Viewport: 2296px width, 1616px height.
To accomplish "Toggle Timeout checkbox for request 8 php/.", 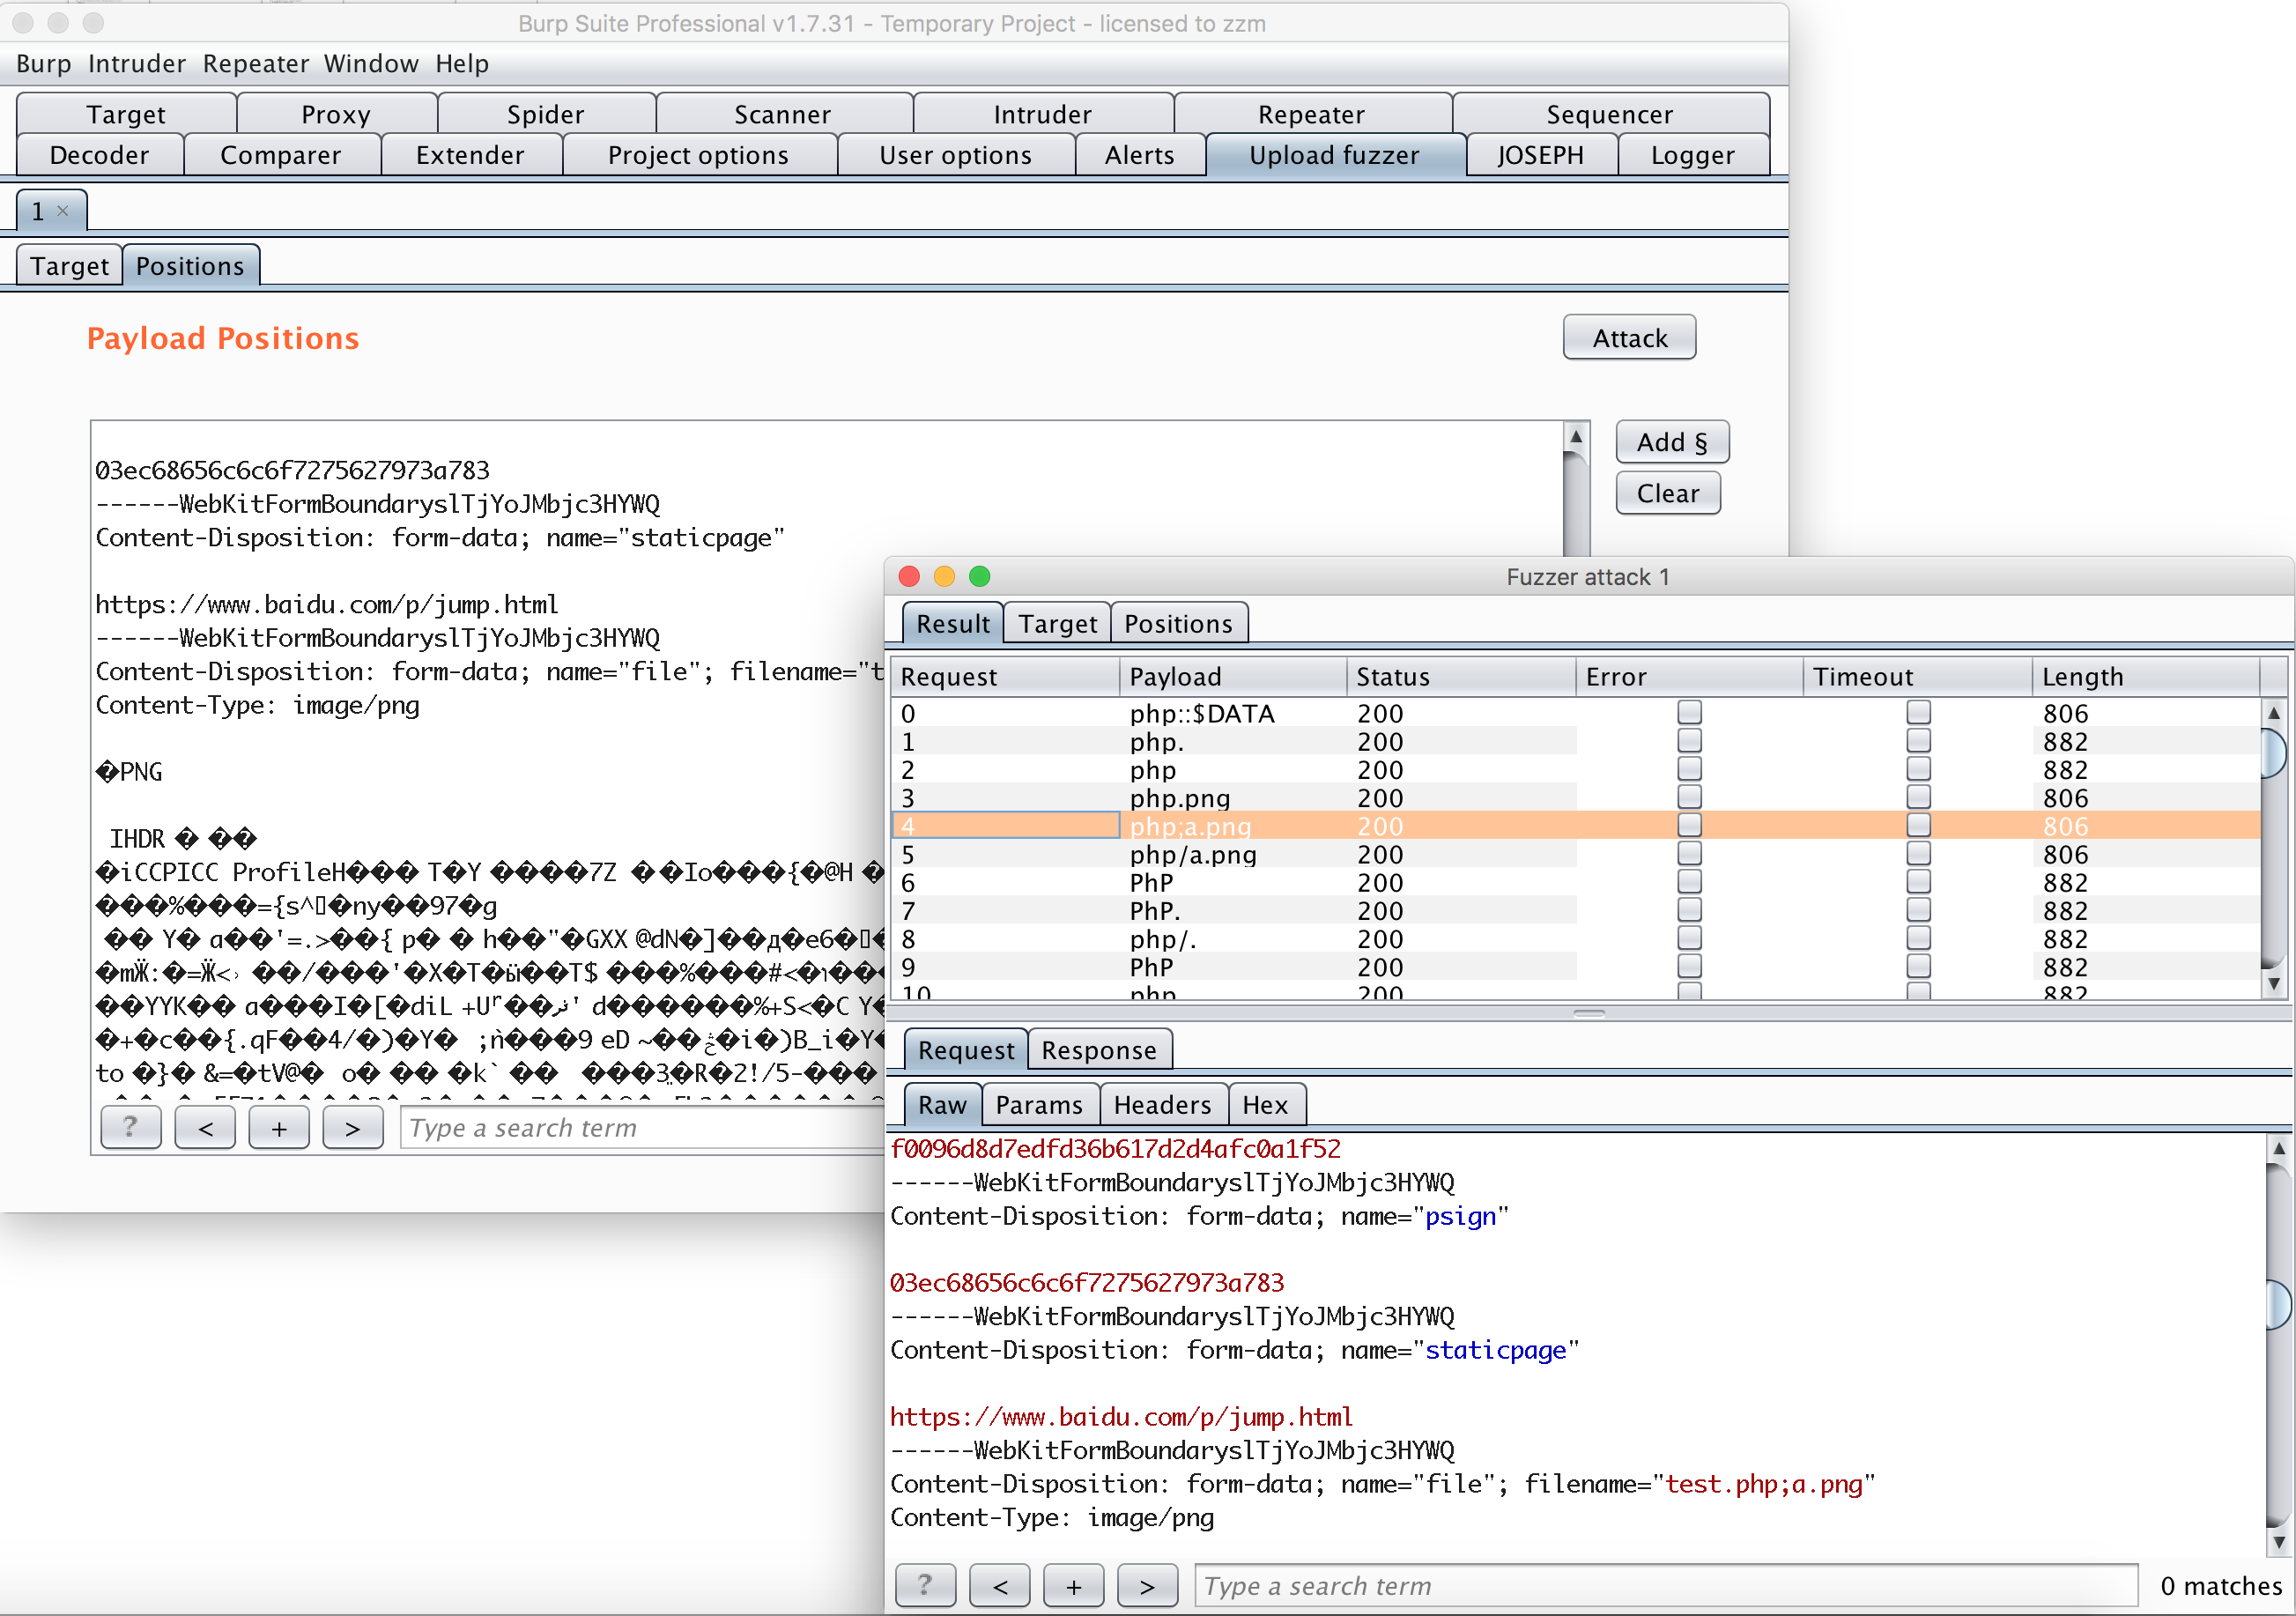I will click(1918, 937).
